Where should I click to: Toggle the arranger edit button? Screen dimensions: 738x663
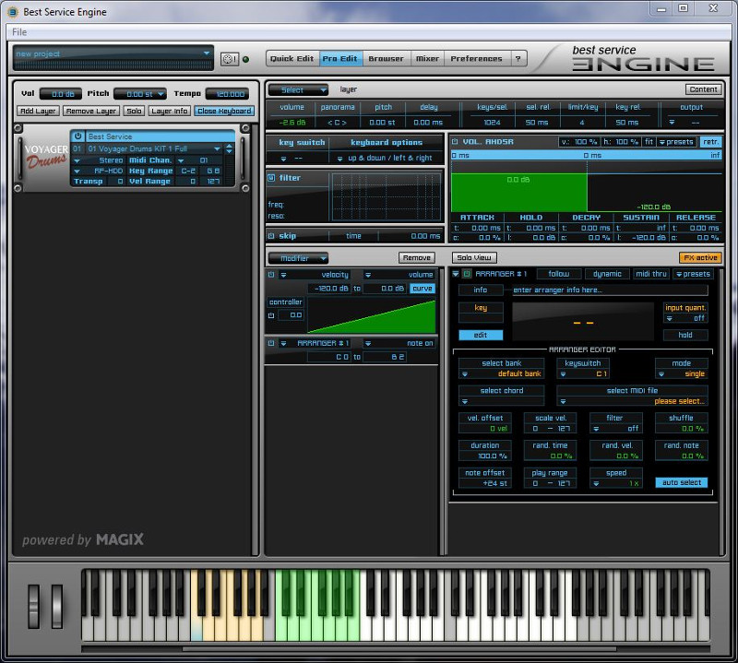click(481, 335)
